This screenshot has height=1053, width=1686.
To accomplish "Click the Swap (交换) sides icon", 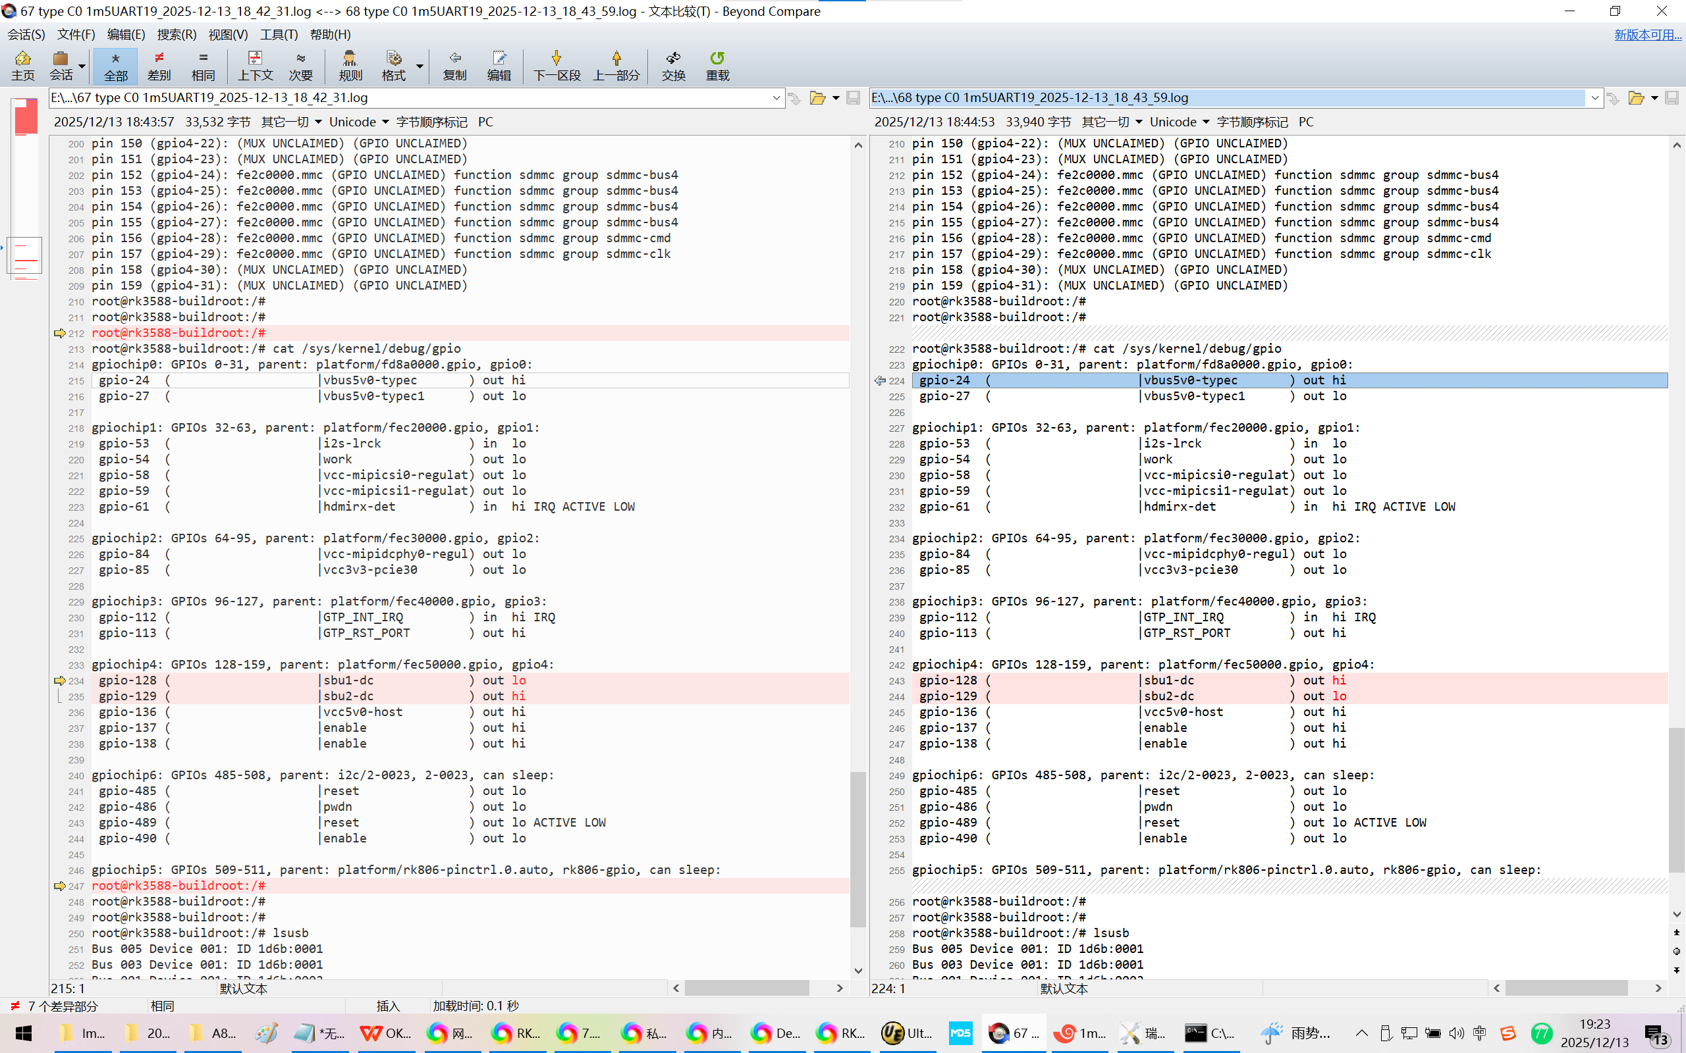I will point(673,64).
